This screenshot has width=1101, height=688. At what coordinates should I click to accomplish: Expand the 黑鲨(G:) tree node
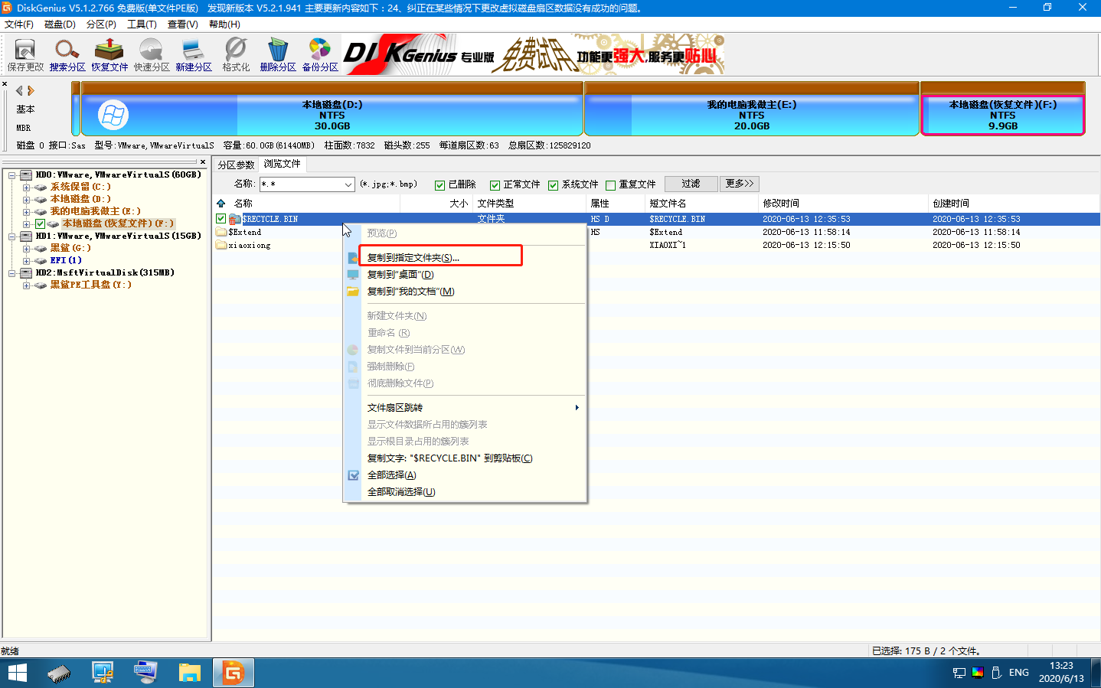point(27,249)
